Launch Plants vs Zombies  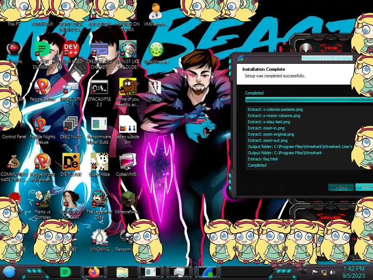click(x=43, y=205)
